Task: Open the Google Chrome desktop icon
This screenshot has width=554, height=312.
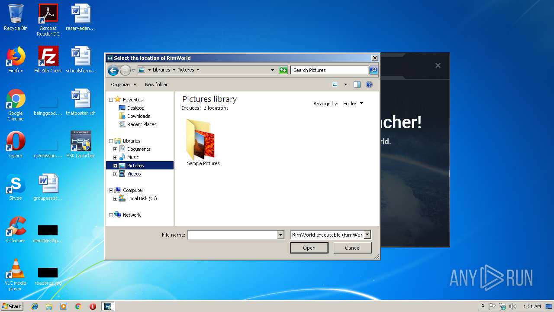Action: [x=16, y=105]
